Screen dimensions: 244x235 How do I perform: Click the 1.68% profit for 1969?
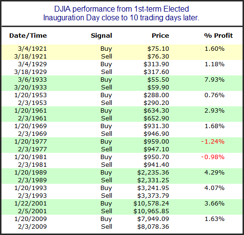215,126
